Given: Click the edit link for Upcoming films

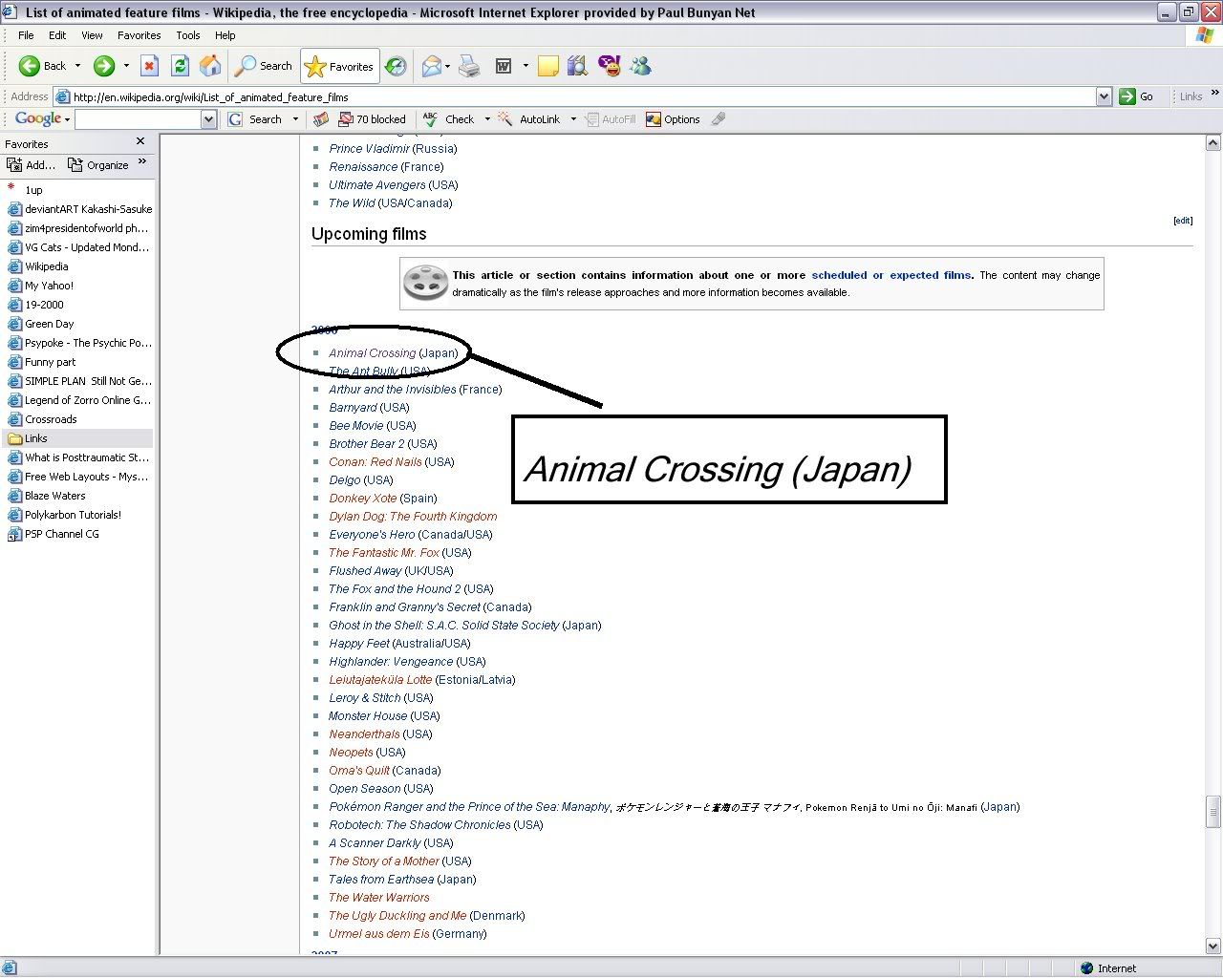Looking at the screenshot, I should [1183, 221].
